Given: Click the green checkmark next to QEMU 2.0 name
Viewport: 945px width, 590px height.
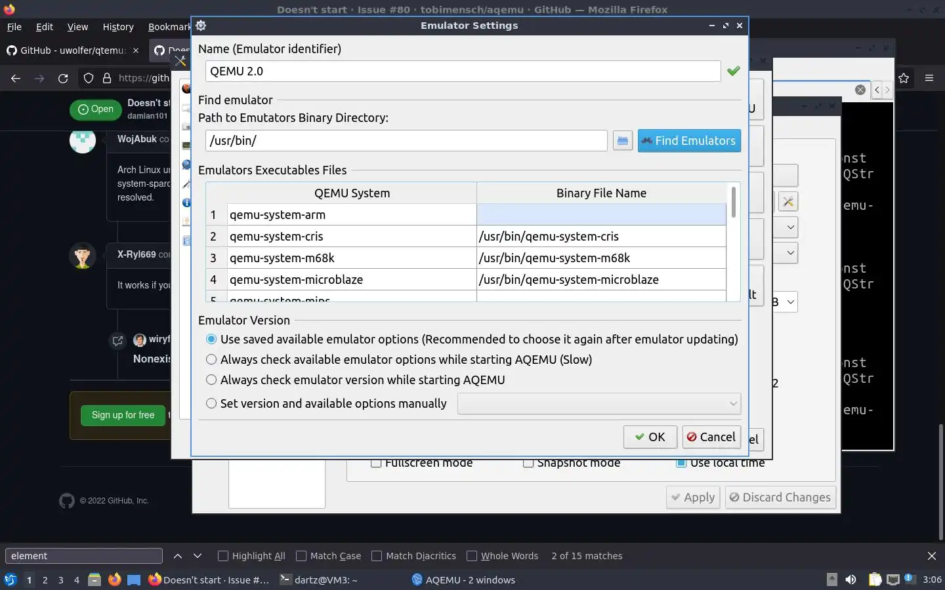Looking at the screenshot, I should (733, 71).
